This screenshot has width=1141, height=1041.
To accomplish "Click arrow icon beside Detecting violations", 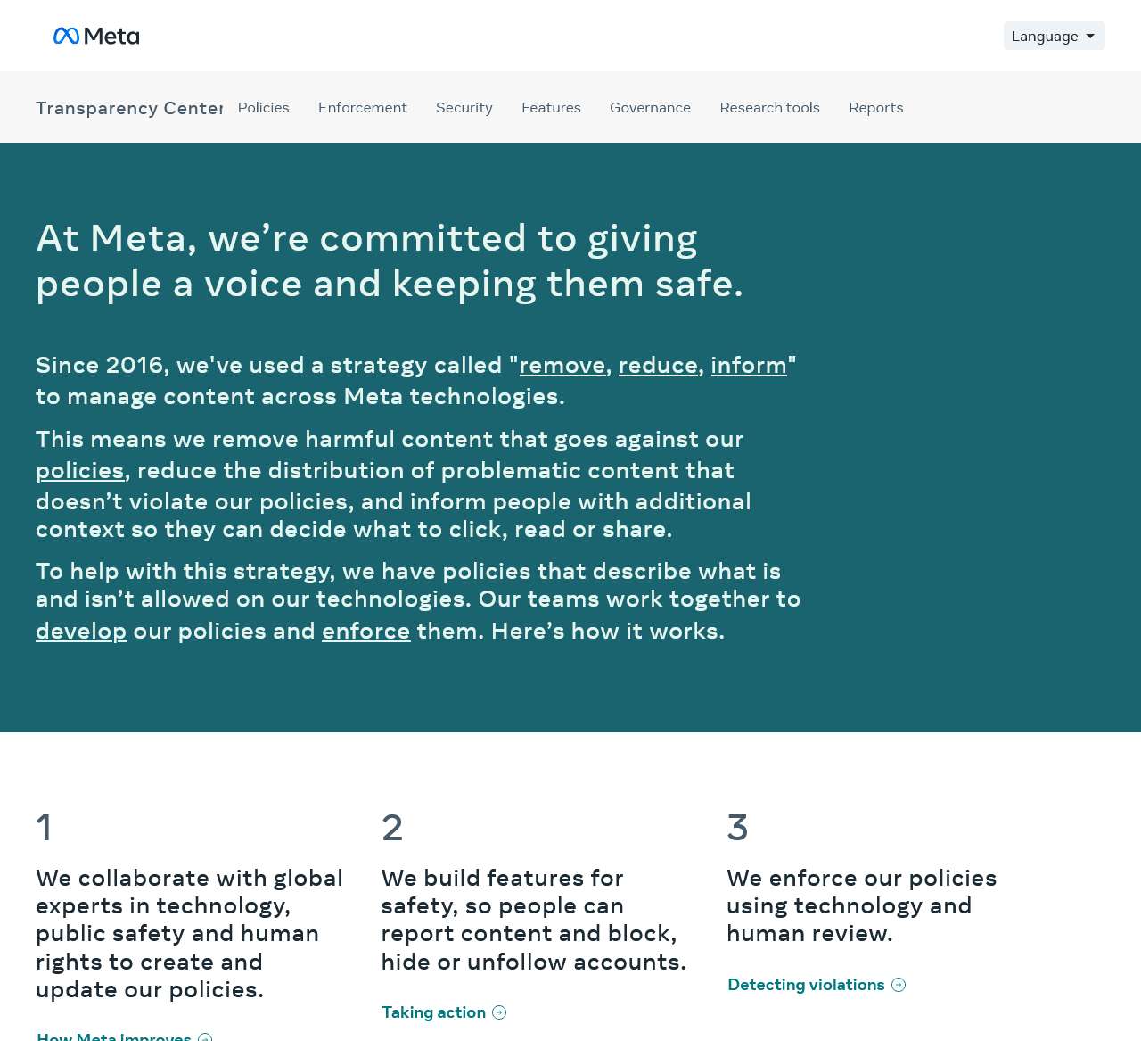I will (x=899, y=985).
